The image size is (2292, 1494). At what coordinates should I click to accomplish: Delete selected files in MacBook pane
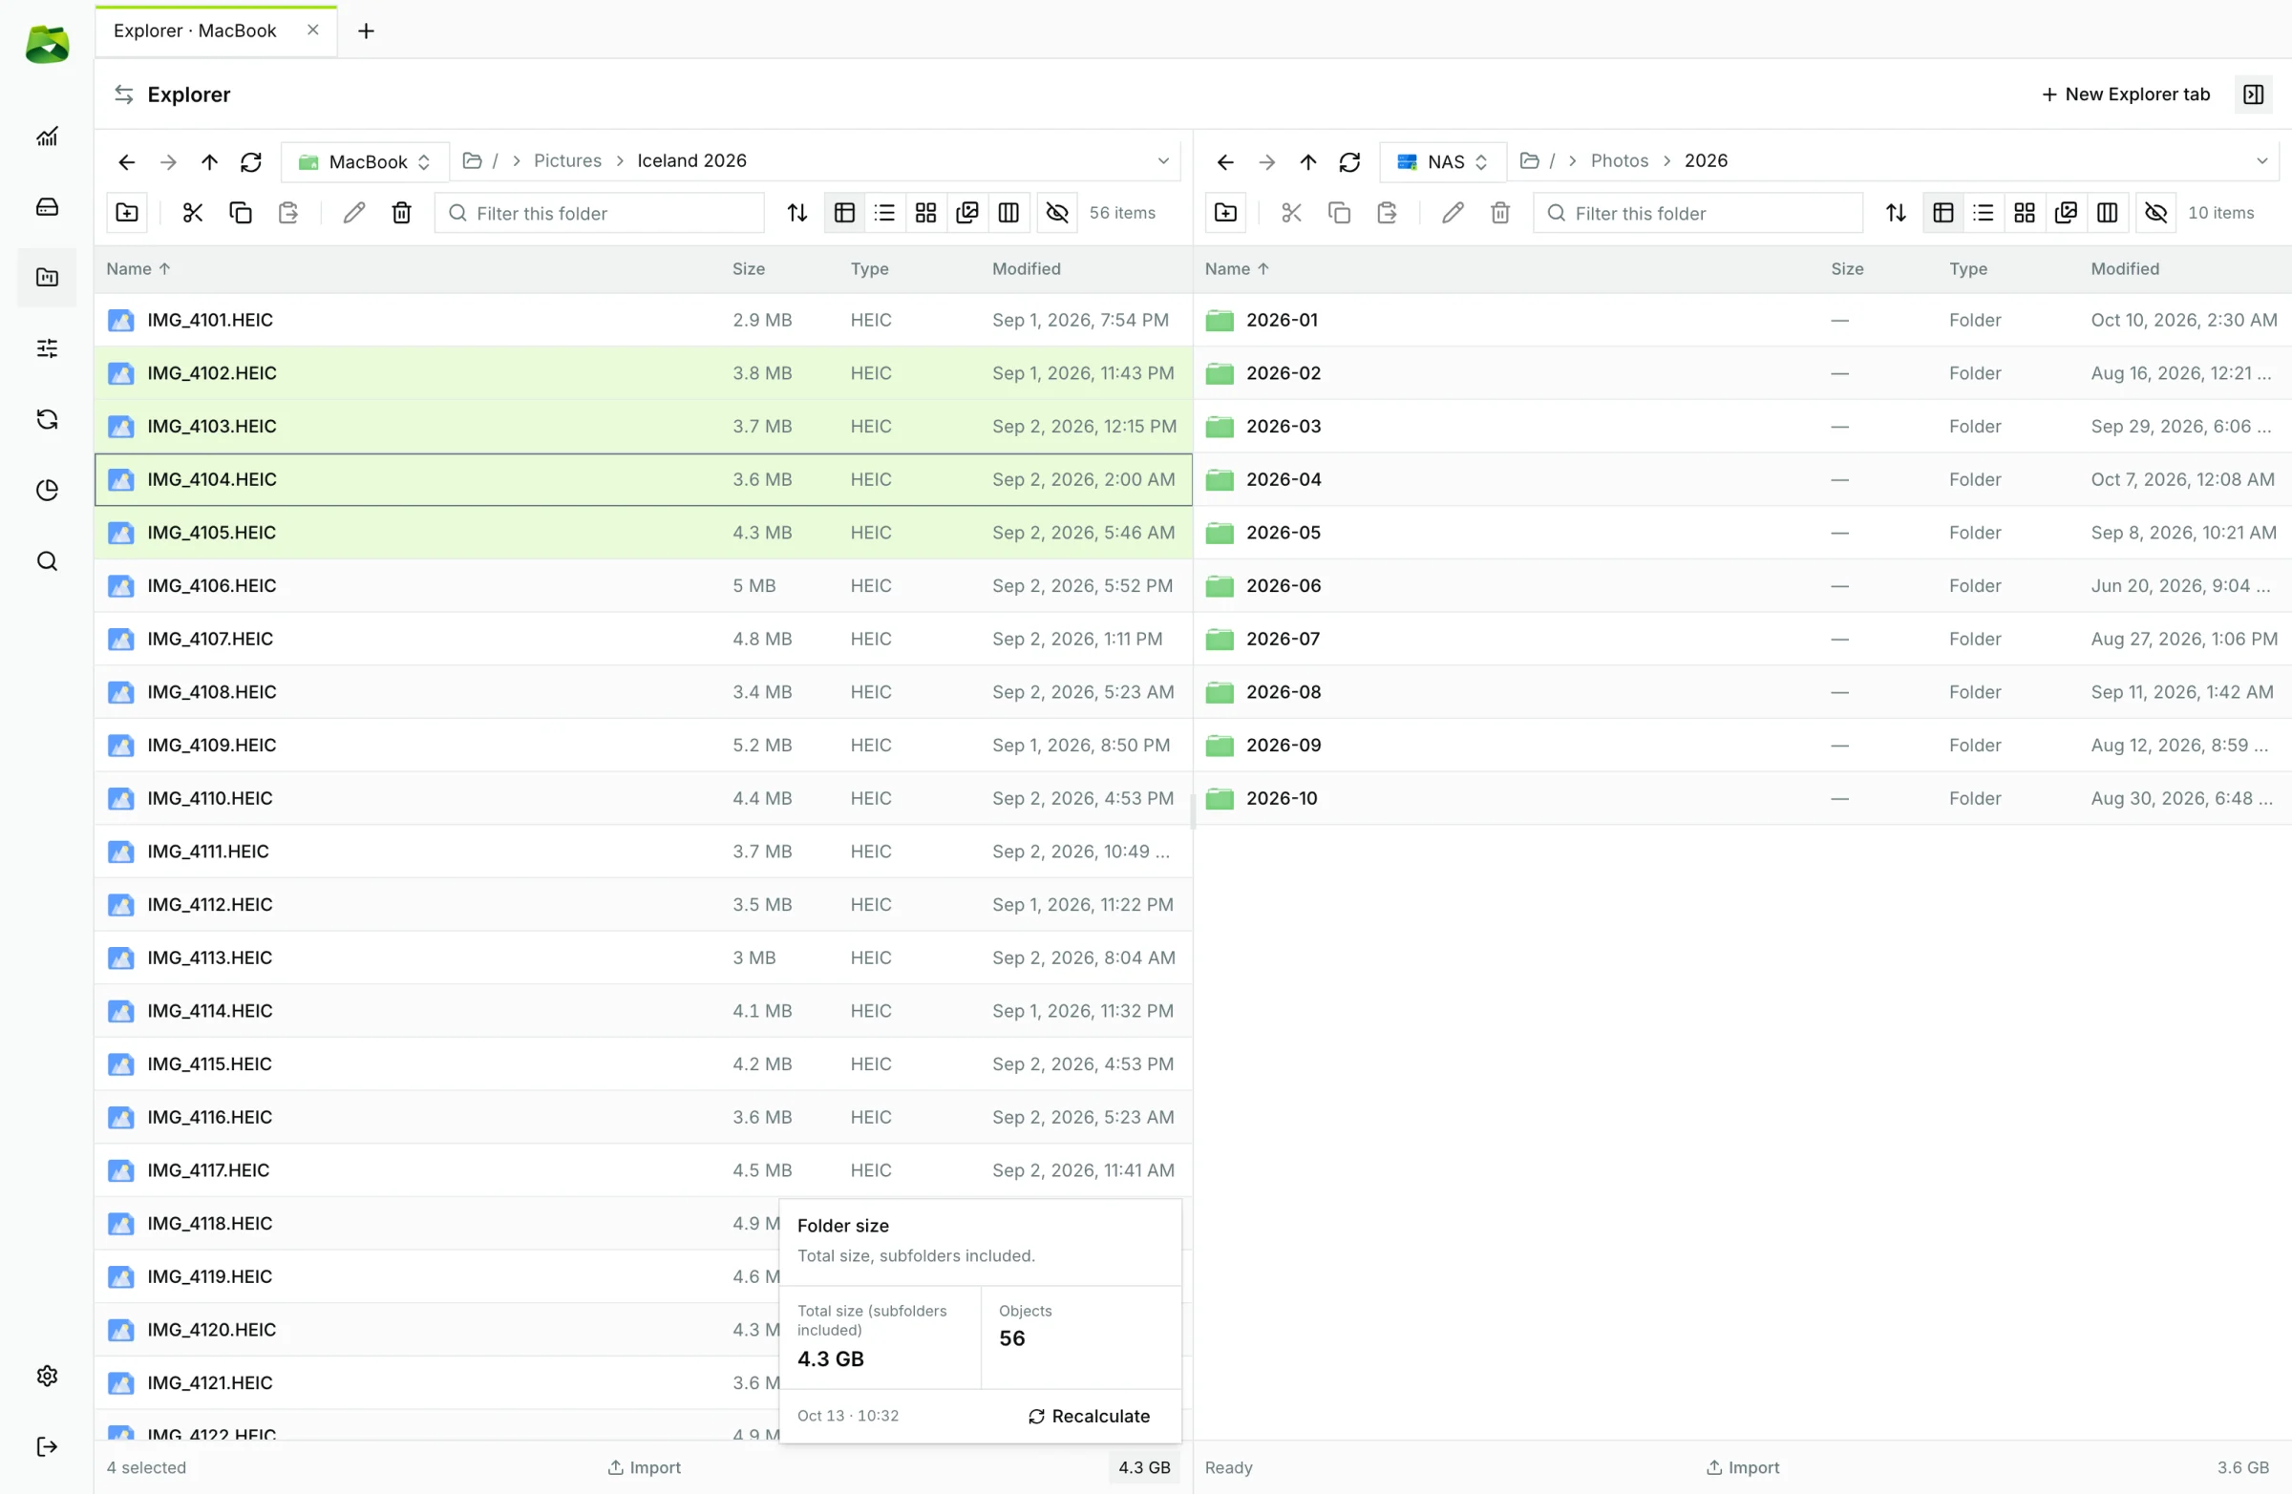(x=402, y=213)
